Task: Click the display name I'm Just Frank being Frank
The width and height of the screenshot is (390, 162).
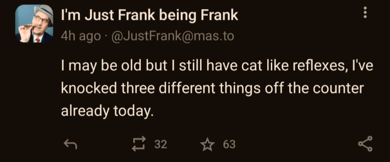Action: 149,16
